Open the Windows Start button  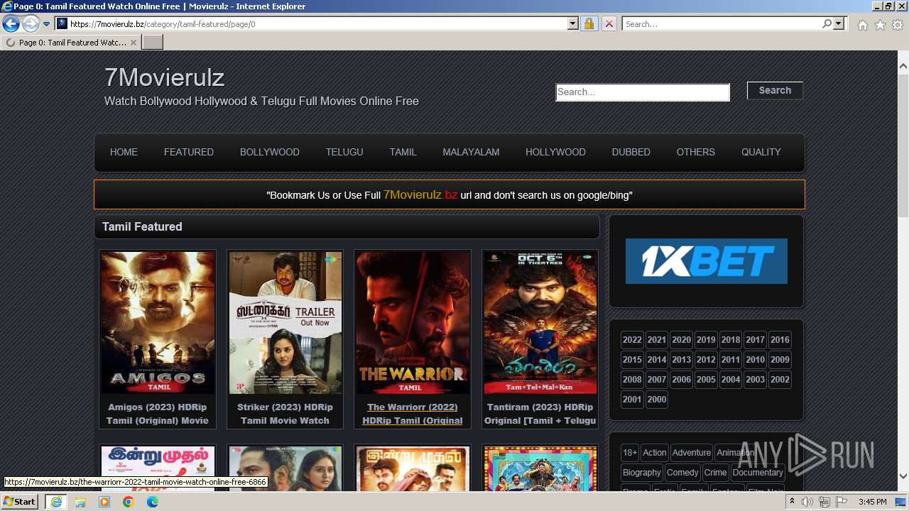[x=20, y=502]
